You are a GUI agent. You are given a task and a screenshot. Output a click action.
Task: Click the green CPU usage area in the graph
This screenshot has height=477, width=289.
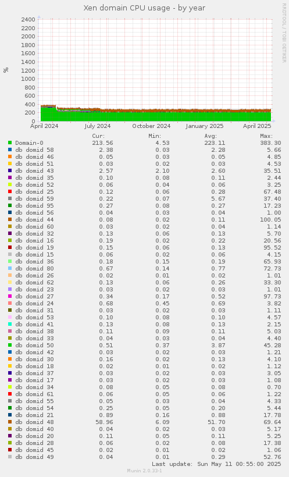point(155,117)
